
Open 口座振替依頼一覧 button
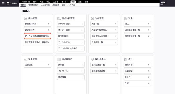pos(137,30)
